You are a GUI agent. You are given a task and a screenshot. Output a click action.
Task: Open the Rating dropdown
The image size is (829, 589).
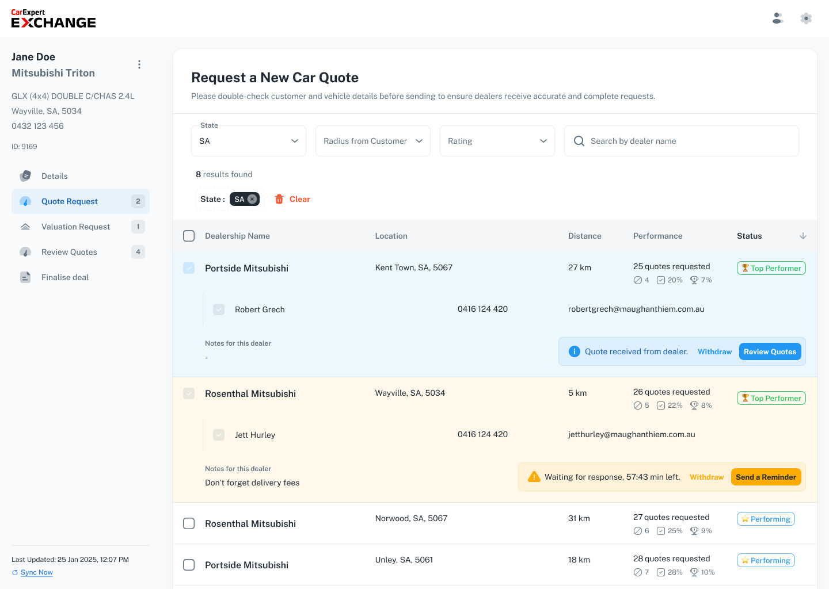point(497,141)
